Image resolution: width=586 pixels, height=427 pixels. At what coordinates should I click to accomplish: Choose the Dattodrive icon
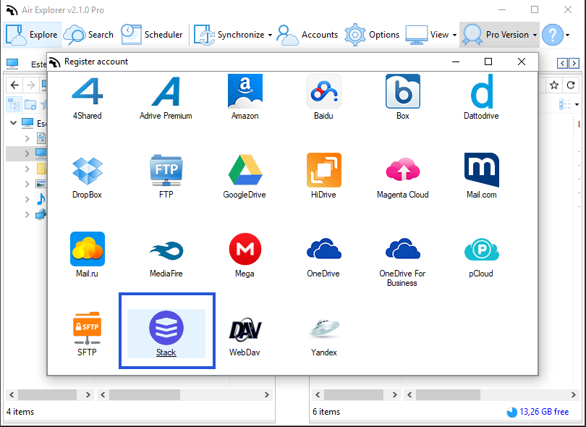click(x=481, y=91)
